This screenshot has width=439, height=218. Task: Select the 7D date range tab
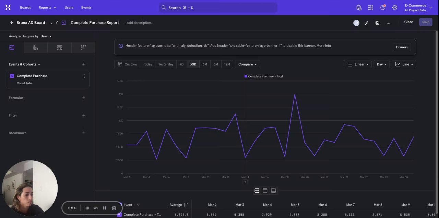click(x=181, y=64)
